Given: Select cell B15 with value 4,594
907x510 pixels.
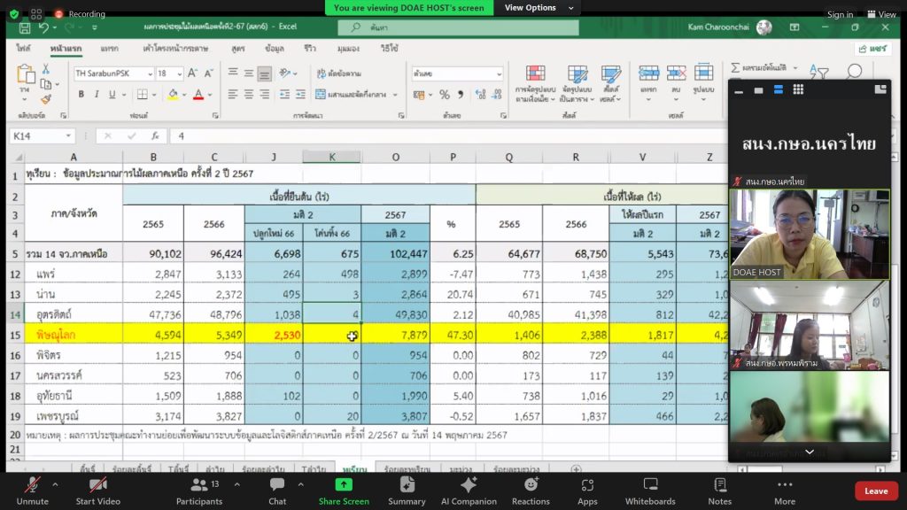Looking at the screenshot, I should 153,336.
